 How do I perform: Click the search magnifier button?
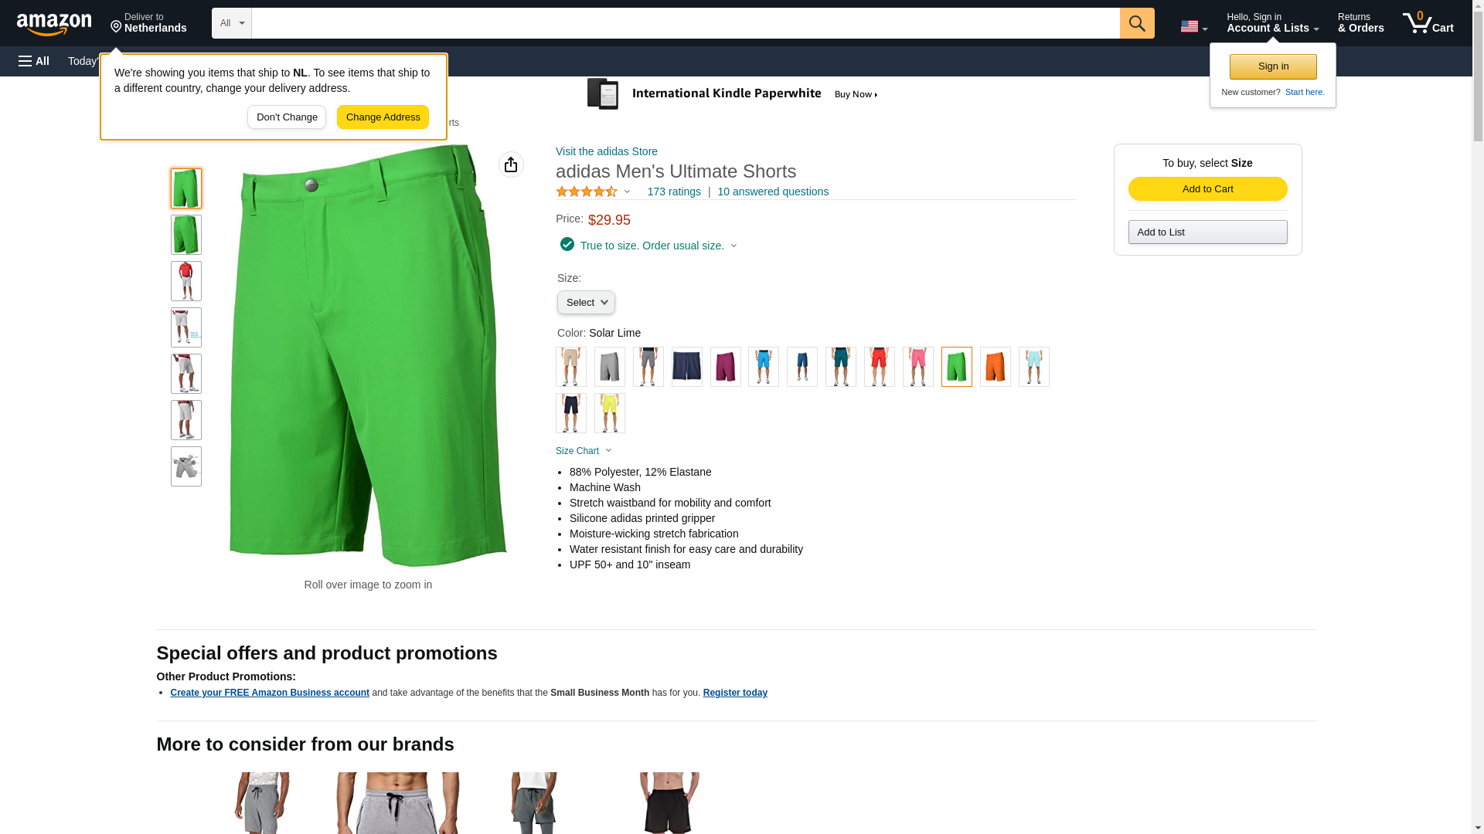coord(1137,23)
